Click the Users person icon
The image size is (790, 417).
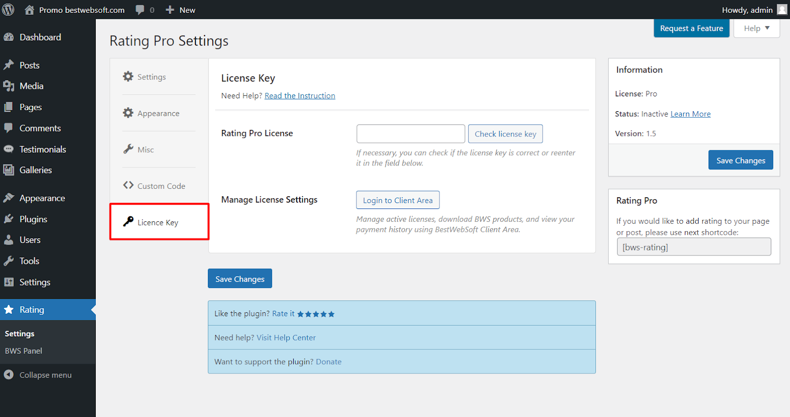pos(9,240)
